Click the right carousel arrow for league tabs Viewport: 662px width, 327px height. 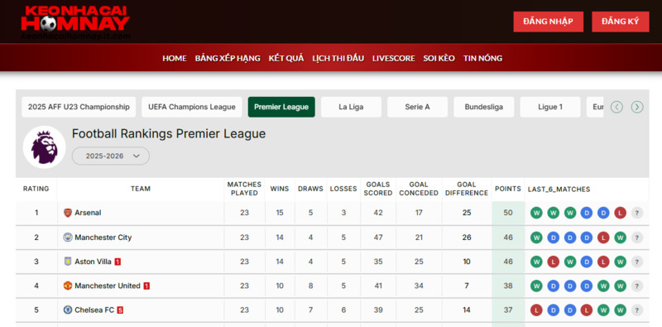click(x=637, y=108)
